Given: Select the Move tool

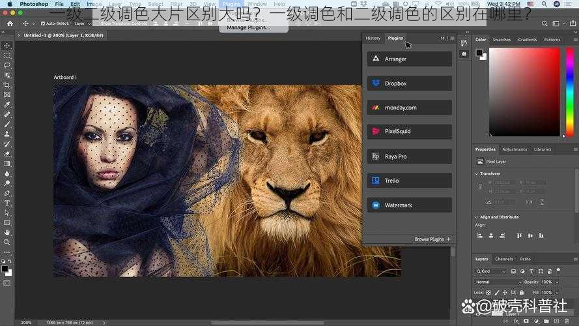Looking at the screenshot, I should coord(7,46).
